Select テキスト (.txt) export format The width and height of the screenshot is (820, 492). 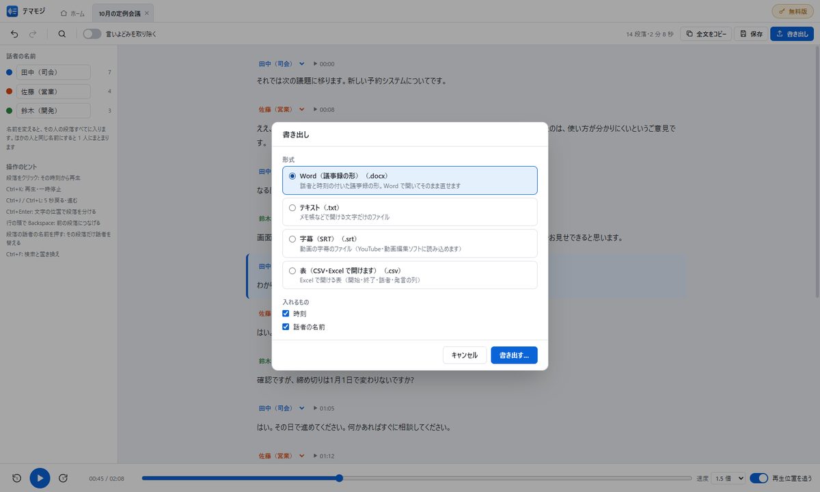coord(410,212)
